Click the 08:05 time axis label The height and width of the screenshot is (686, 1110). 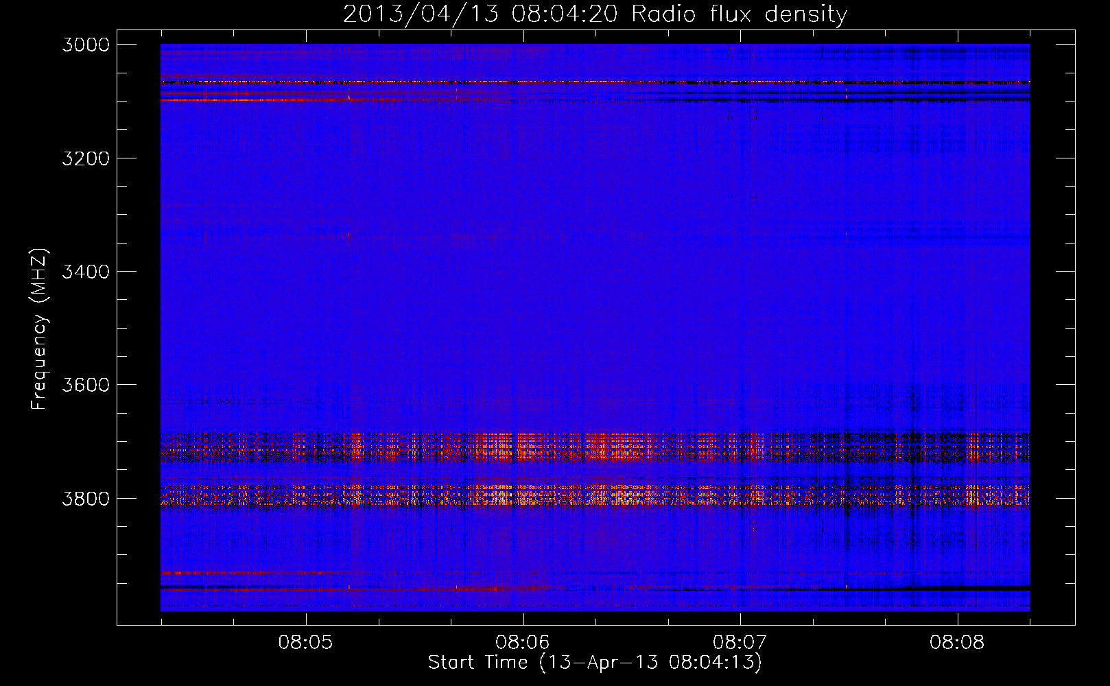pos(305,642)
